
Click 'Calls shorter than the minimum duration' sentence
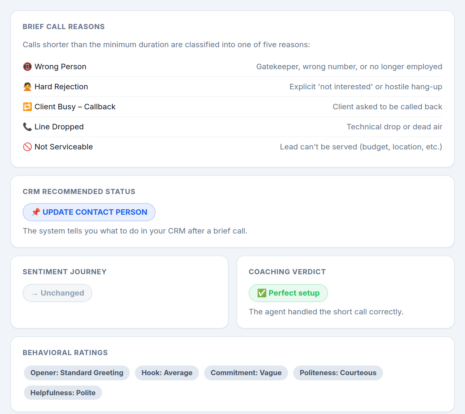pyautogui.click(x=166, y=45)
